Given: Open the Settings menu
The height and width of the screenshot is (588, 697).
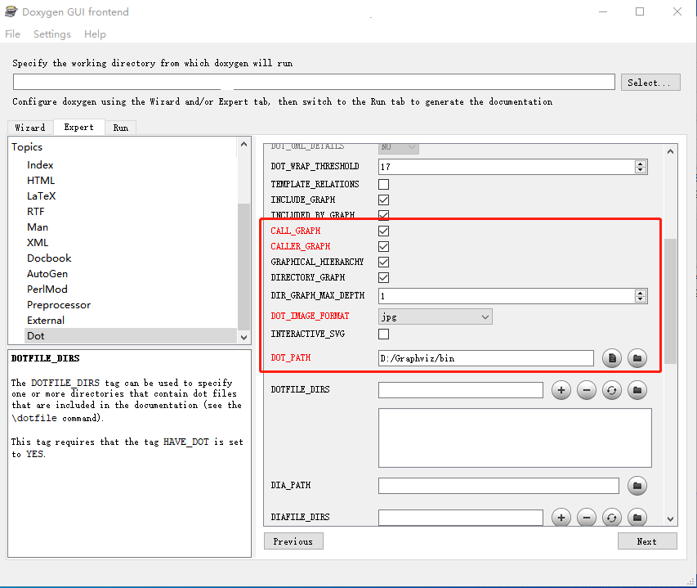Looking at the screenshot, I should (52, 34).
